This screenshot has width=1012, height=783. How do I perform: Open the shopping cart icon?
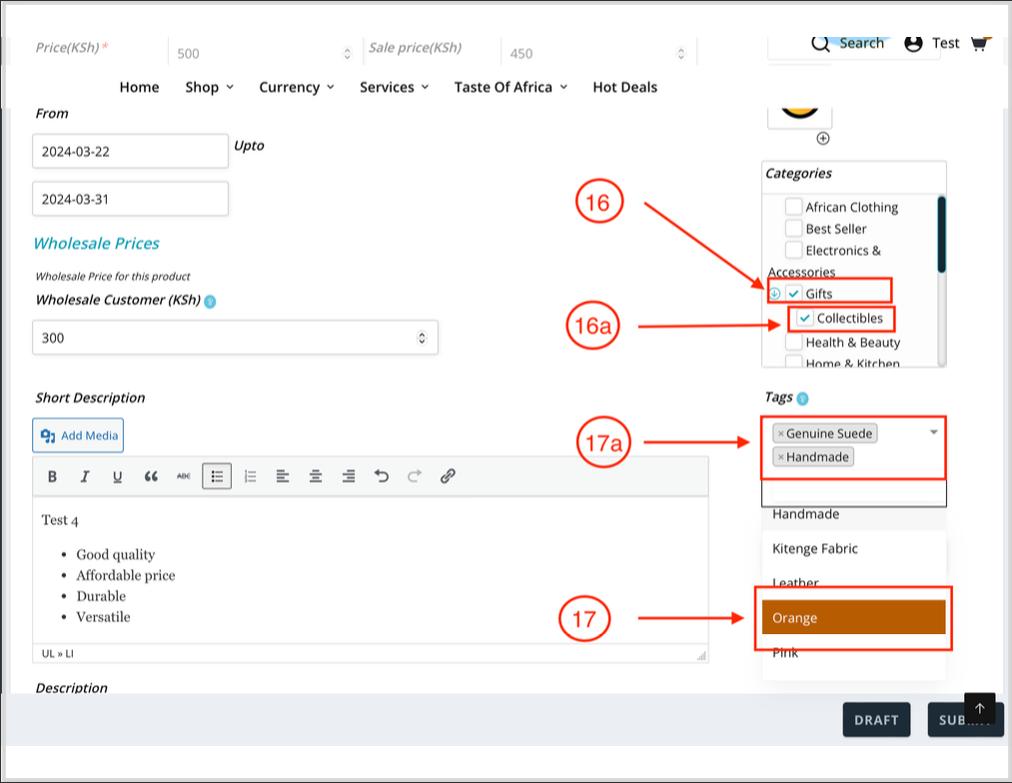(979, 43)
